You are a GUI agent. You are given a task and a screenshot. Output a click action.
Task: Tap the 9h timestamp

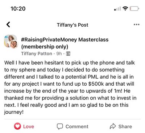[x=59, y=54]
